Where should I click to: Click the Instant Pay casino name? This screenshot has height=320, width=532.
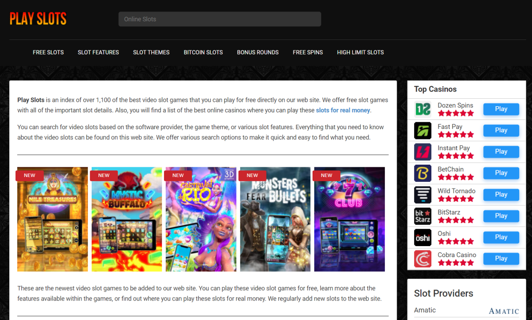pyautogui.click(x=454, y=148)
